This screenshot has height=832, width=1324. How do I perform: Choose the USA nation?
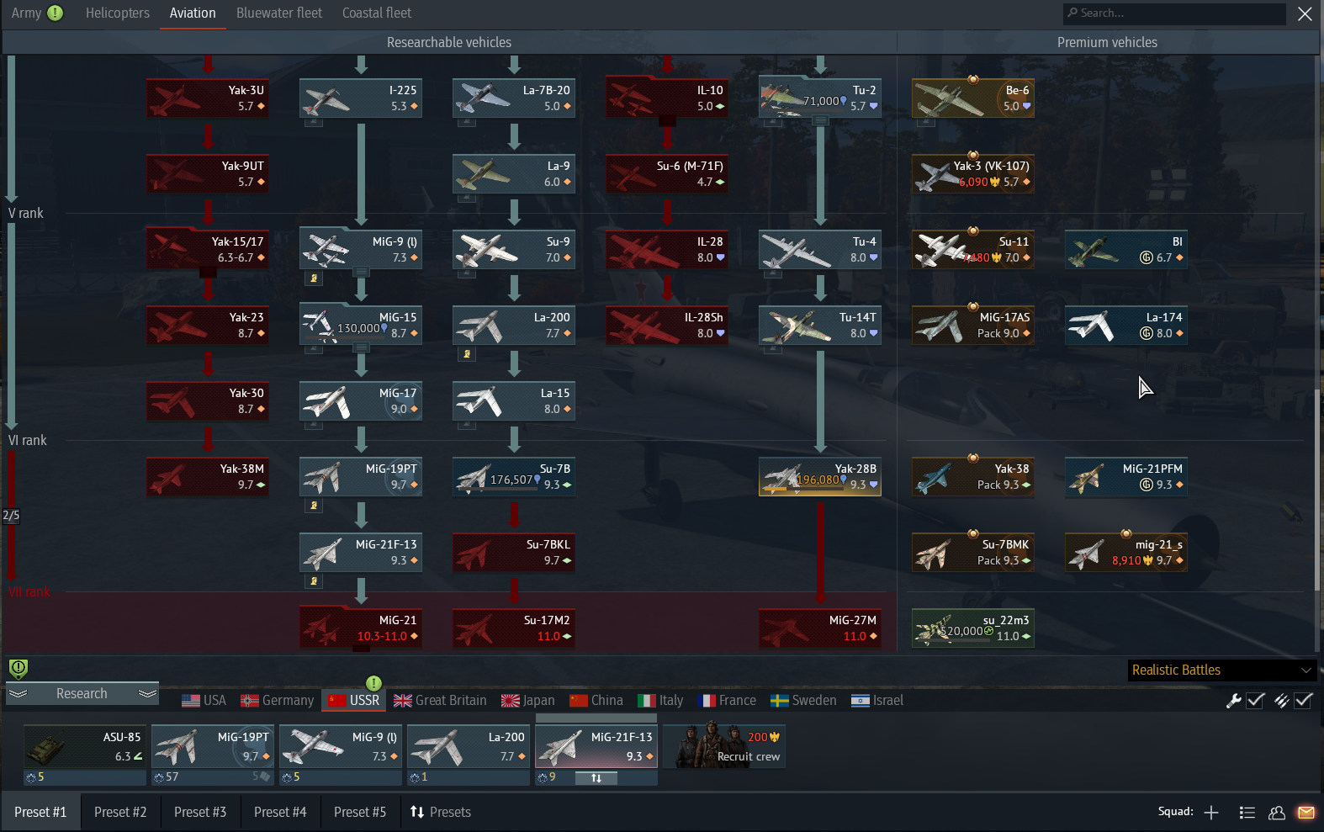tap(204, 700)
